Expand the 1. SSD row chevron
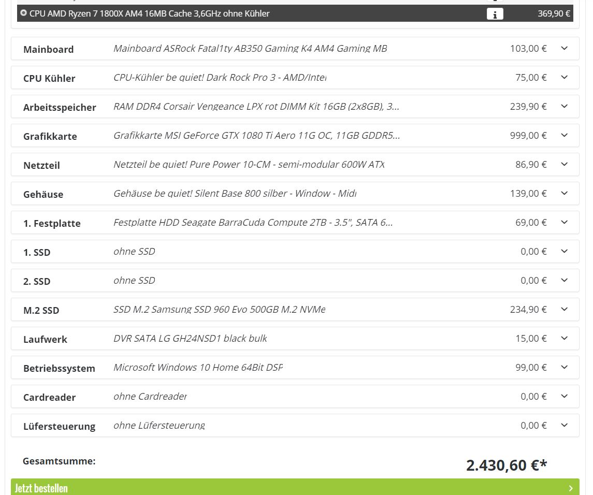 (x=565, y=251)
